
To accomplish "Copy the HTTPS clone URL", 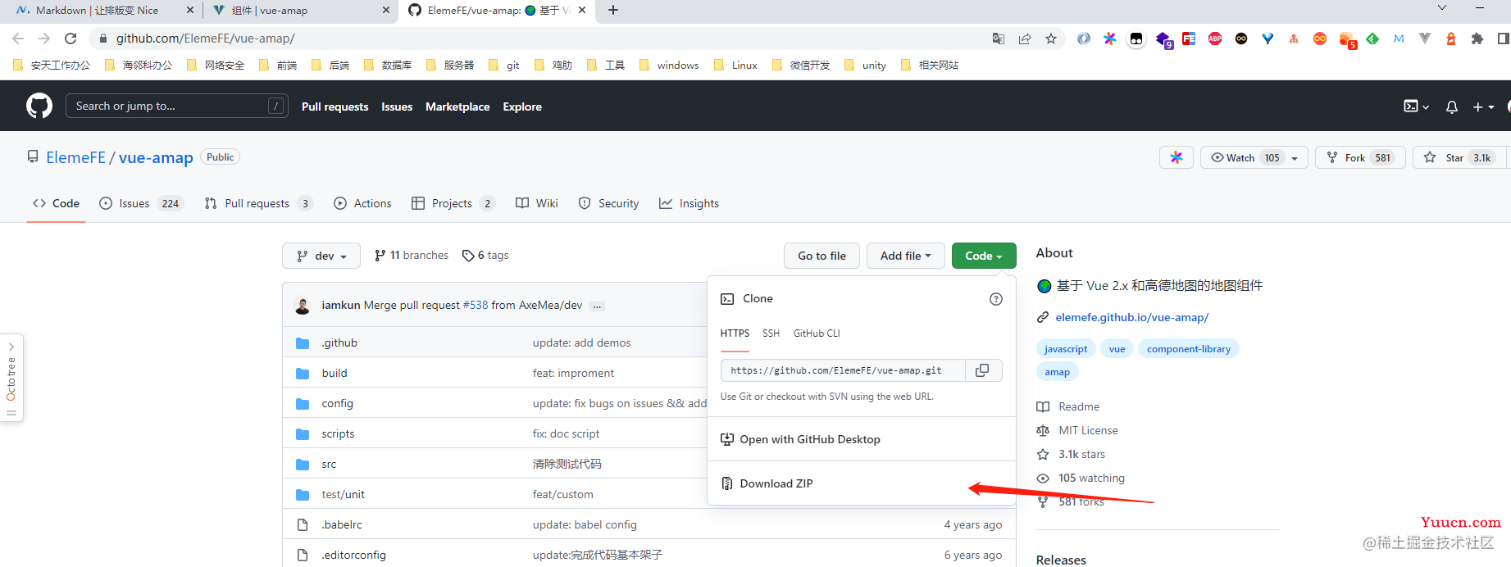I will [x=982, y=370].
